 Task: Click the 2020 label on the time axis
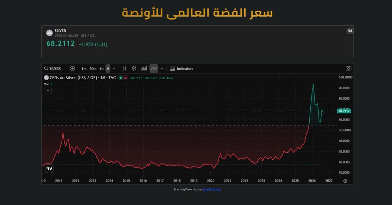pos(211,181)
